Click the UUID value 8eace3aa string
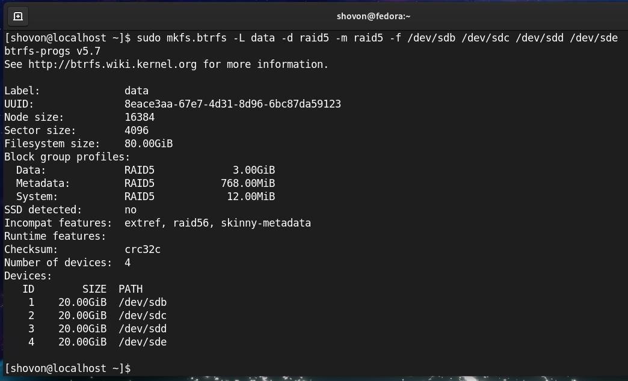The height and width of the screenshot is (381, 628). (x=232, y=104)
